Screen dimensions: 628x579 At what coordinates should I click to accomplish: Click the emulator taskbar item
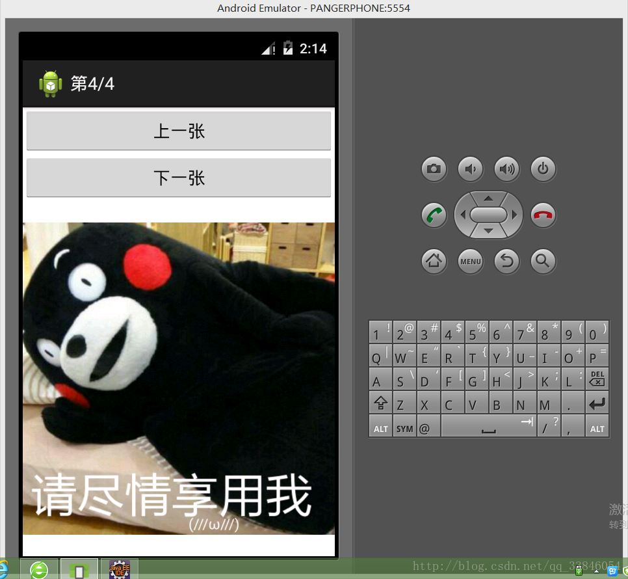pos(79,569)
